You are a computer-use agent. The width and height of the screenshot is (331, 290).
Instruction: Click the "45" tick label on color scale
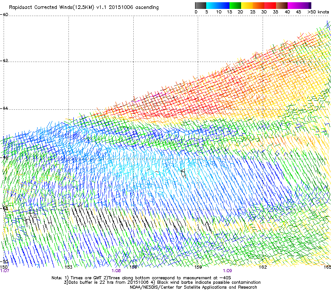(298, 12)
